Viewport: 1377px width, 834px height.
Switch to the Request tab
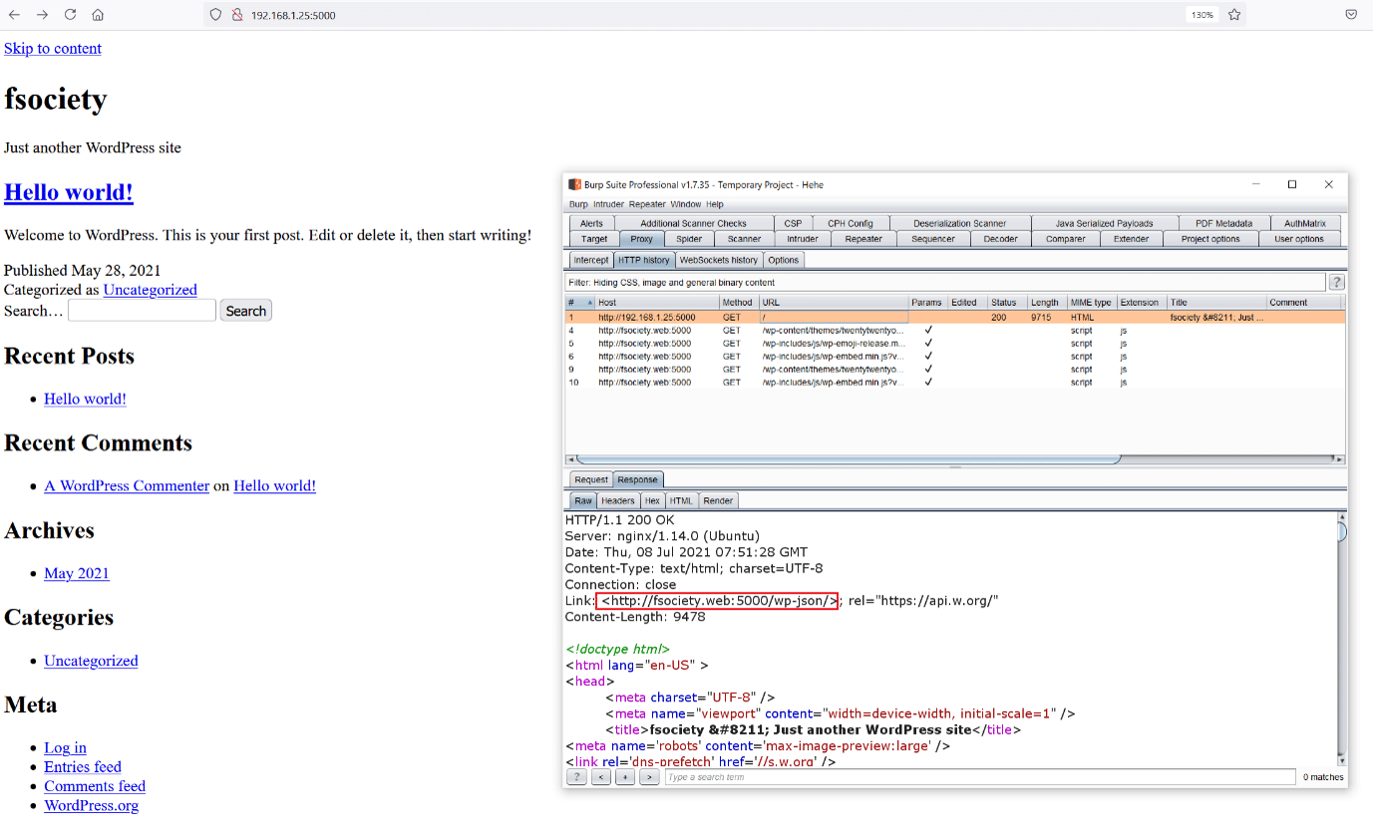[590, 480]
